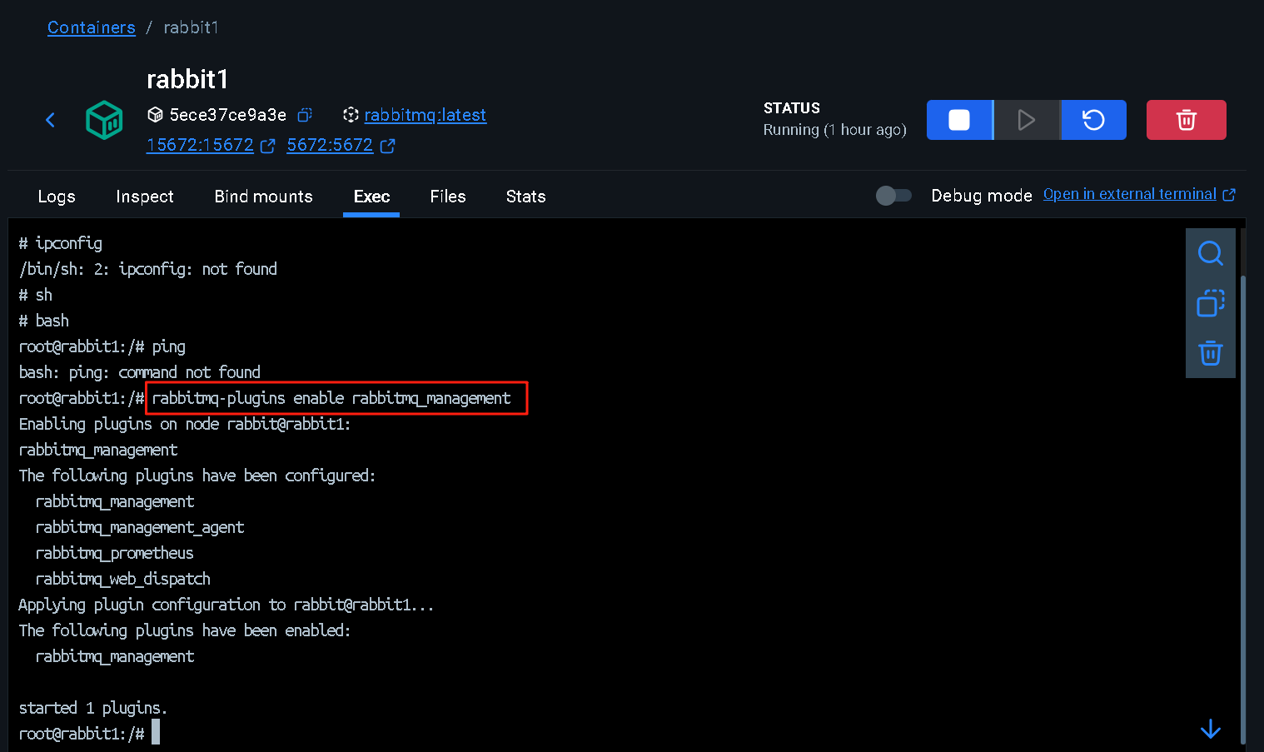Open the Files tab

click(x=448, y=197)
